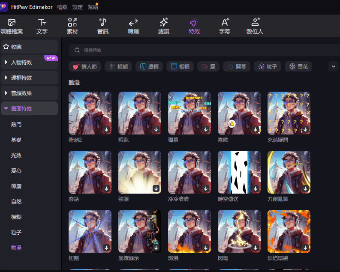Select the 文字 text tool
The height and width of the screenshot is (272, 340).
click(x=42, y=26)
